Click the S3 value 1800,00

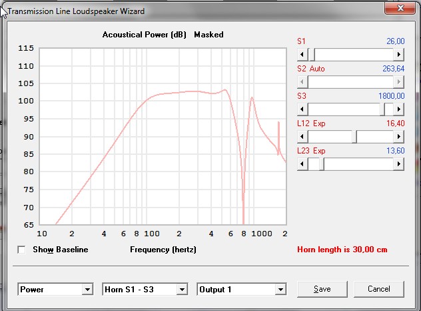click(392, 96)
